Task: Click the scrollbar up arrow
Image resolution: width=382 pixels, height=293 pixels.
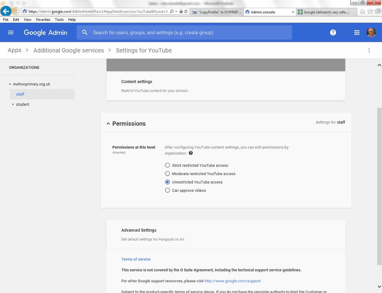Action: (379, 65)
